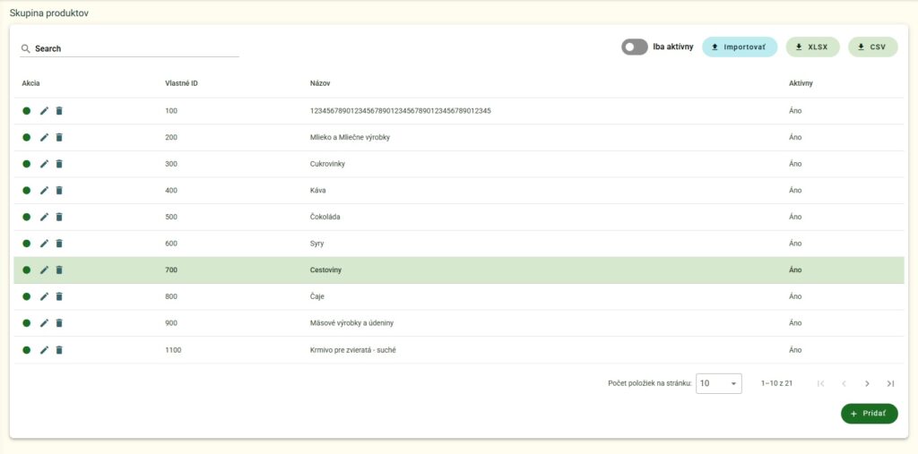Image resolution: width=918 pixels, height=454 pixels.
Task: Delete the Čaje row
Action: [59, 296]
